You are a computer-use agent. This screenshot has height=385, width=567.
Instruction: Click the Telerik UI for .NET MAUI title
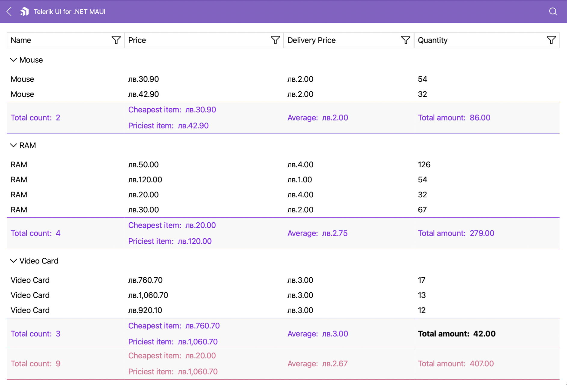click(69, 12)
